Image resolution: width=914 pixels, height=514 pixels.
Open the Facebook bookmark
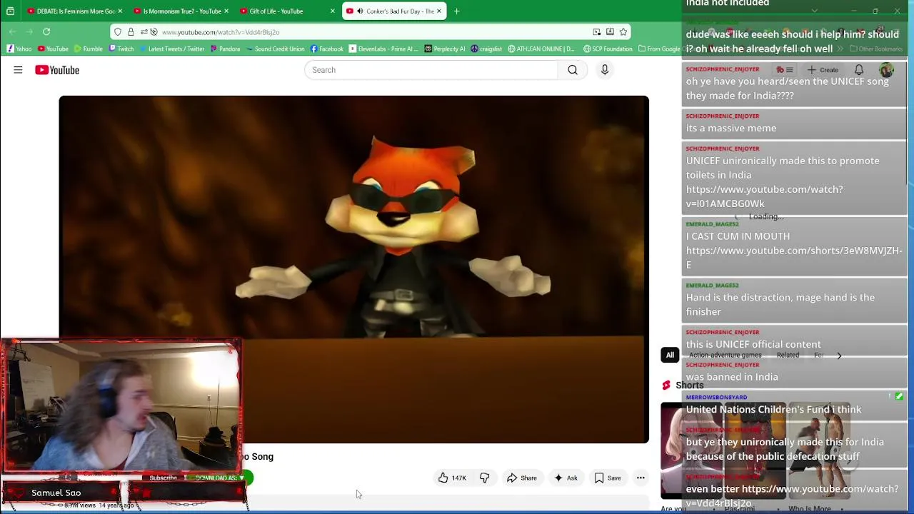[327, 49]
